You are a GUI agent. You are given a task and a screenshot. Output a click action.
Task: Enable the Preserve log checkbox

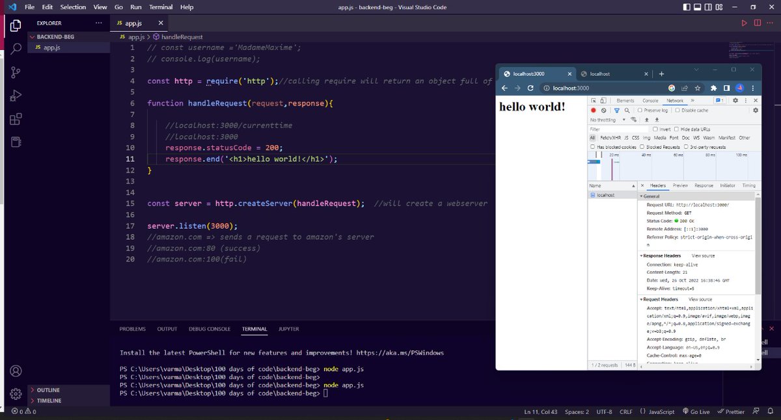[x=640, y=110]
